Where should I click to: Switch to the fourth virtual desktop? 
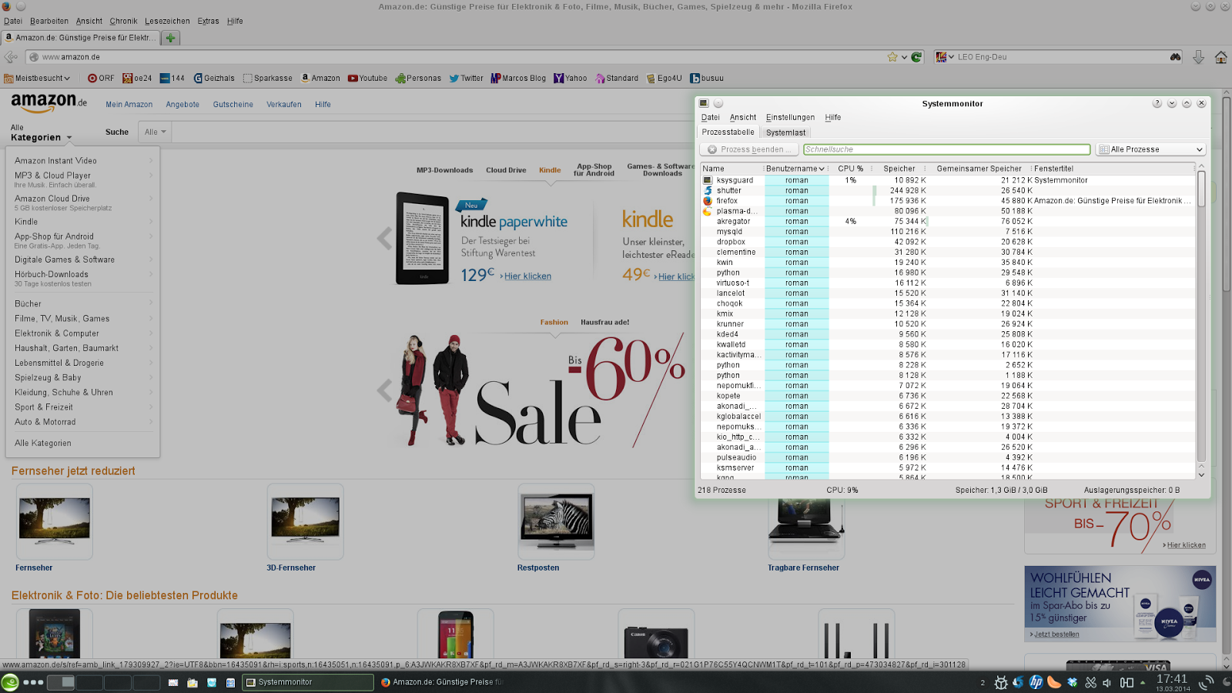point(146,682)
